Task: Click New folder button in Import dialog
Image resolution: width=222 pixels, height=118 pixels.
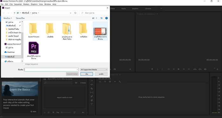Action: 20,18
